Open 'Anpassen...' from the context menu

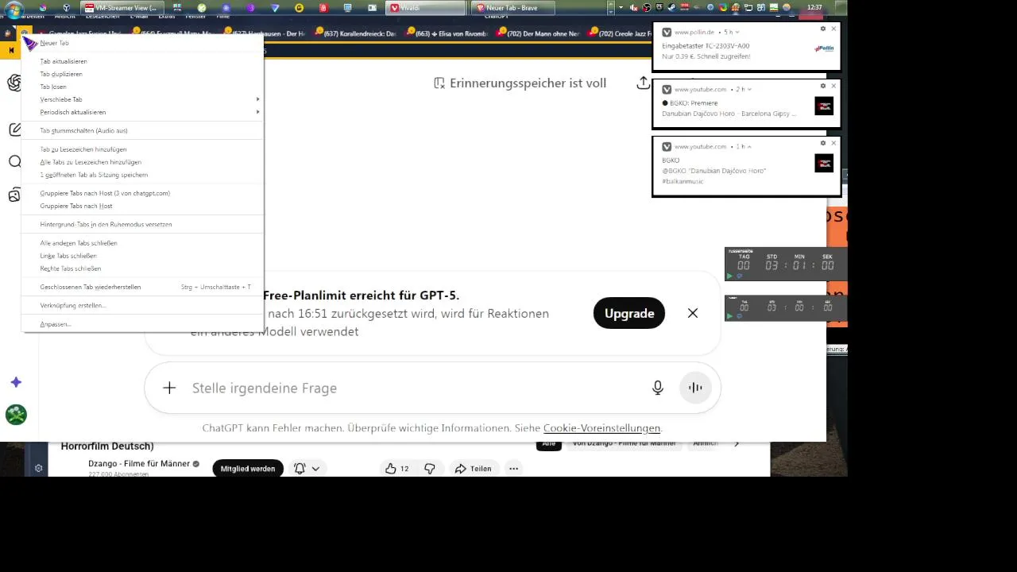click(142, 324)
